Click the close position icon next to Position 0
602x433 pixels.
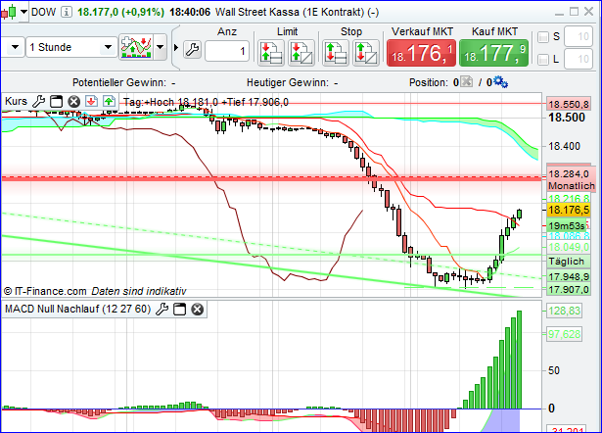tap(467, 82)
